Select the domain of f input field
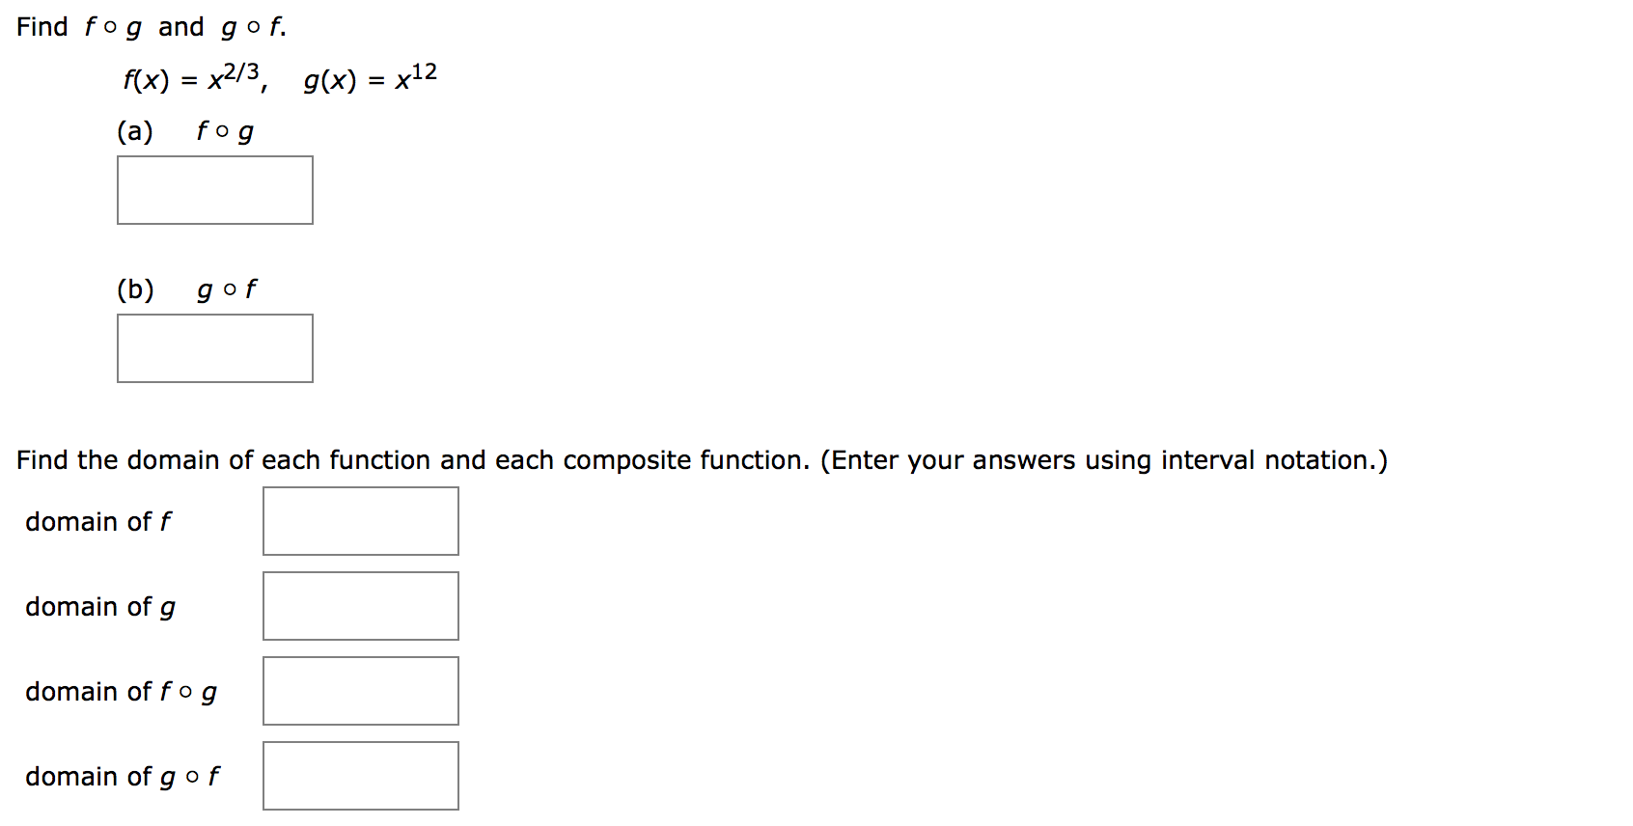 [360, 521]
